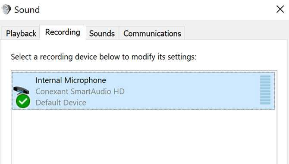Image resolution: width=289 pixels, height=164 pixels.
Task: Click the Sound speaker icon in title bar
Action: (x=6, y=9)
